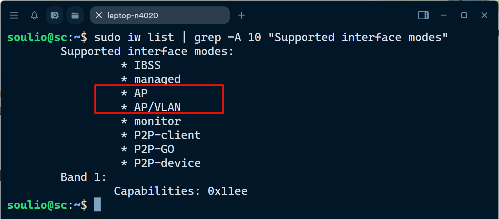The height and width of the screenshot is (219, 499).
Task: Click the AP/VLAN line in output
Action: (157, 107)
